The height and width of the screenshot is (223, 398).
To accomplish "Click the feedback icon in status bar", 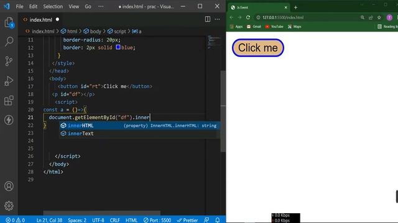I will tap(206, 220).
